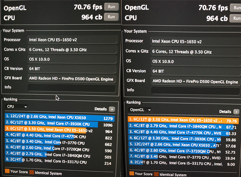Image resolution: width=241 pixels, height=177 pixels.
Task: Click the Details arrow icon in right window
Action: (x=236, y=112)
